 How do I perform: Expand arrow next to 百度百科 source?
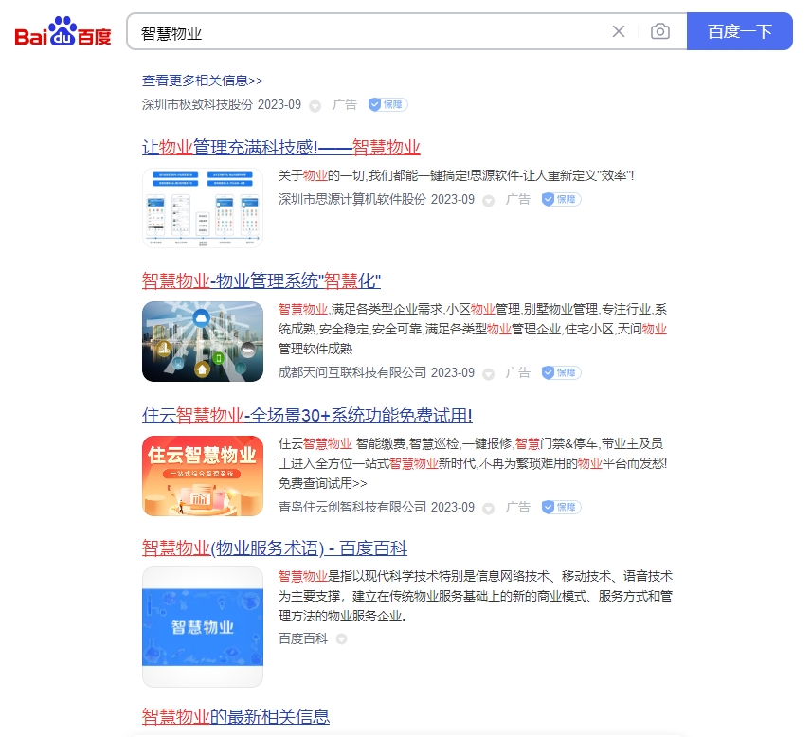[x=341, y=639]
